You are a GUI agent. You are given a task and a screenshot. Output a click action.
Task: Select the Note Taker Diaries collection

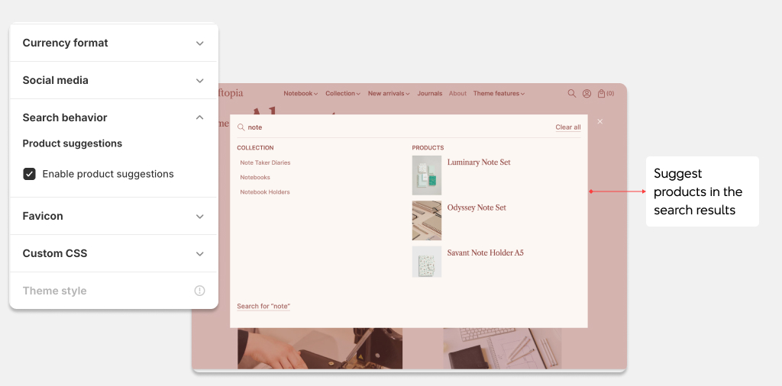pyautogui.click(x=265, y=162)
